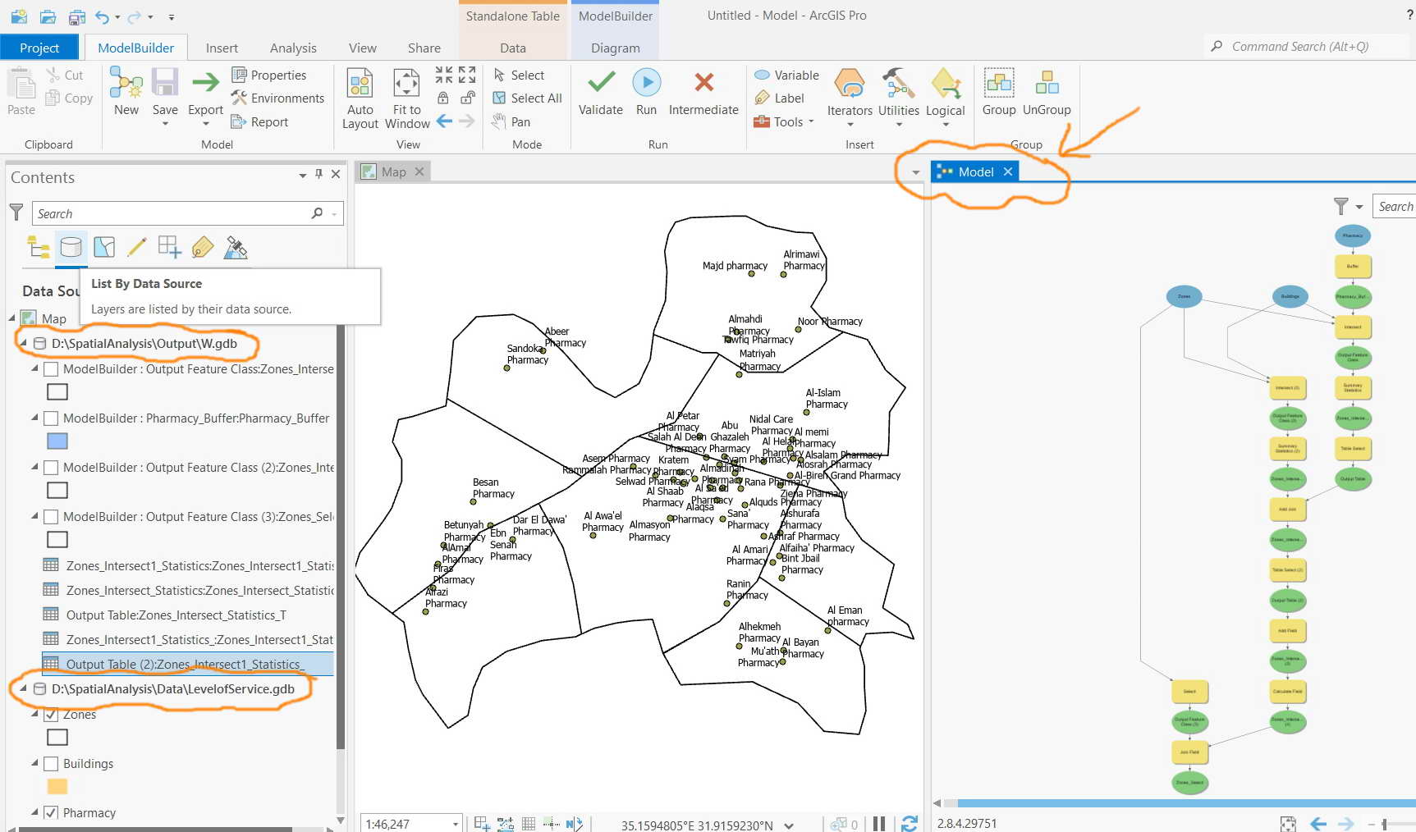
Task: Click List By Data Source icon
Action: click(x=71, y=247)
